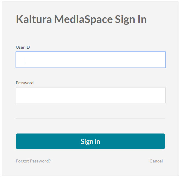Click the word MediaSpace in the title
Screen dimensions: 180x178
point(84,19)
